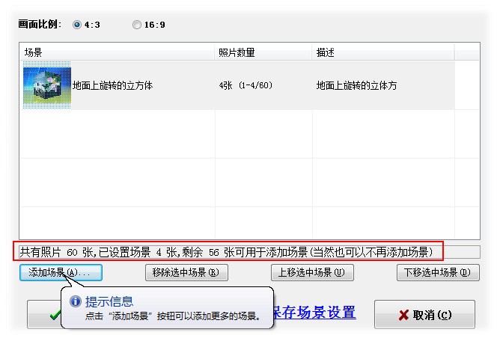
Task: Click the 添加场景(A)... button
Action: tap(61, 272)
